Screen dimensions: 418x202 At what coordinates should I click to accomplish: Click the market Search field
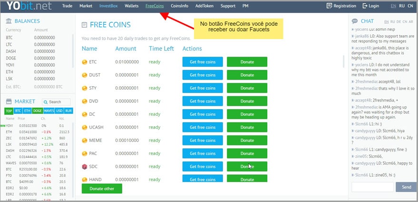tap(56, 102)
